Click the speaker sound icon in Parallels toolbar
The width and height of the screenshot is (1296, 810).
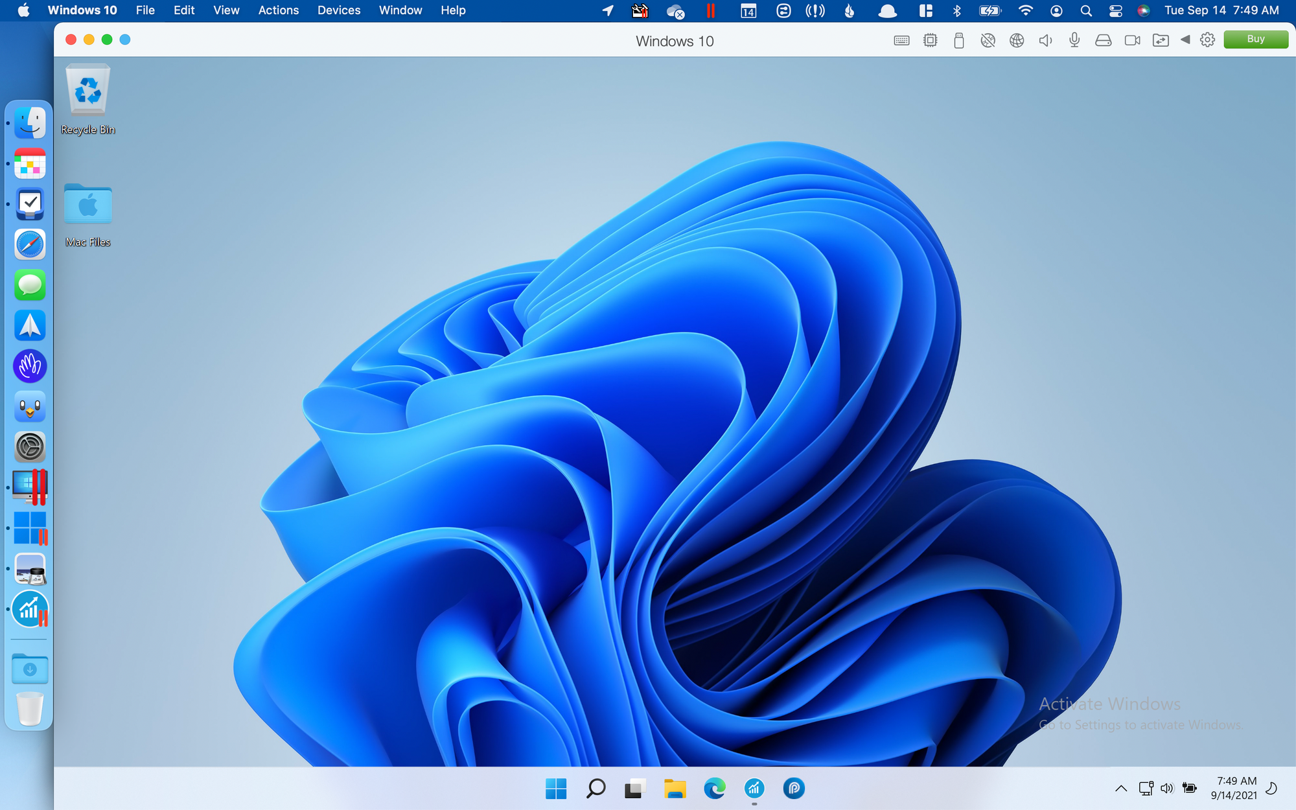[1045, 40]
